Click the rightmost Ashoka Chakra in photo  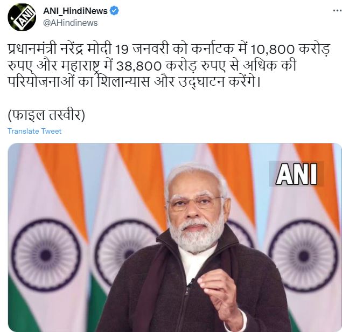tap(304, 255)
